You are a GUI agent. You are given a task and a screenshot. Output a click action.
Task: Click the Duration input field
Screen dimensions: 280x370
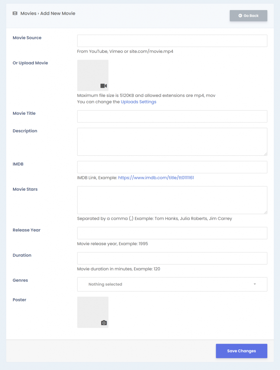[x=172, y=258]
